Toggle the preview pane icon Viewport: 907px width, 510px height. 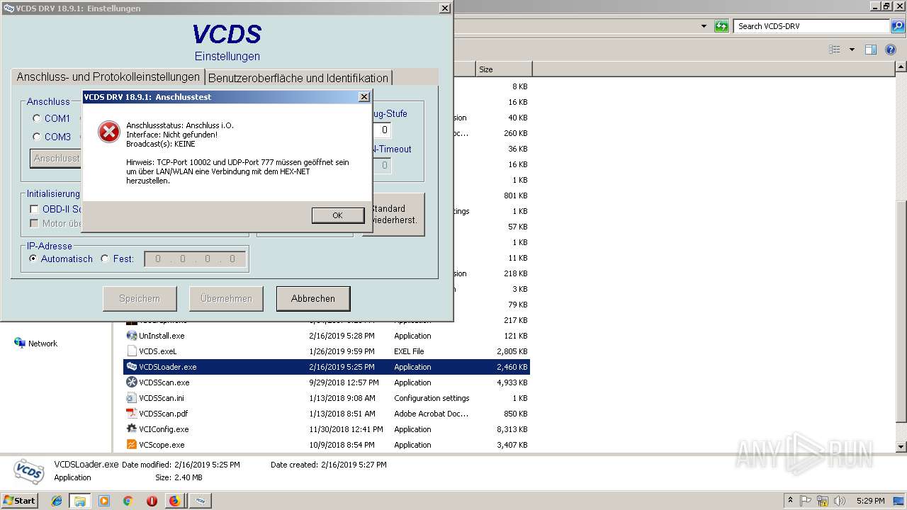[x=871, y=50]
